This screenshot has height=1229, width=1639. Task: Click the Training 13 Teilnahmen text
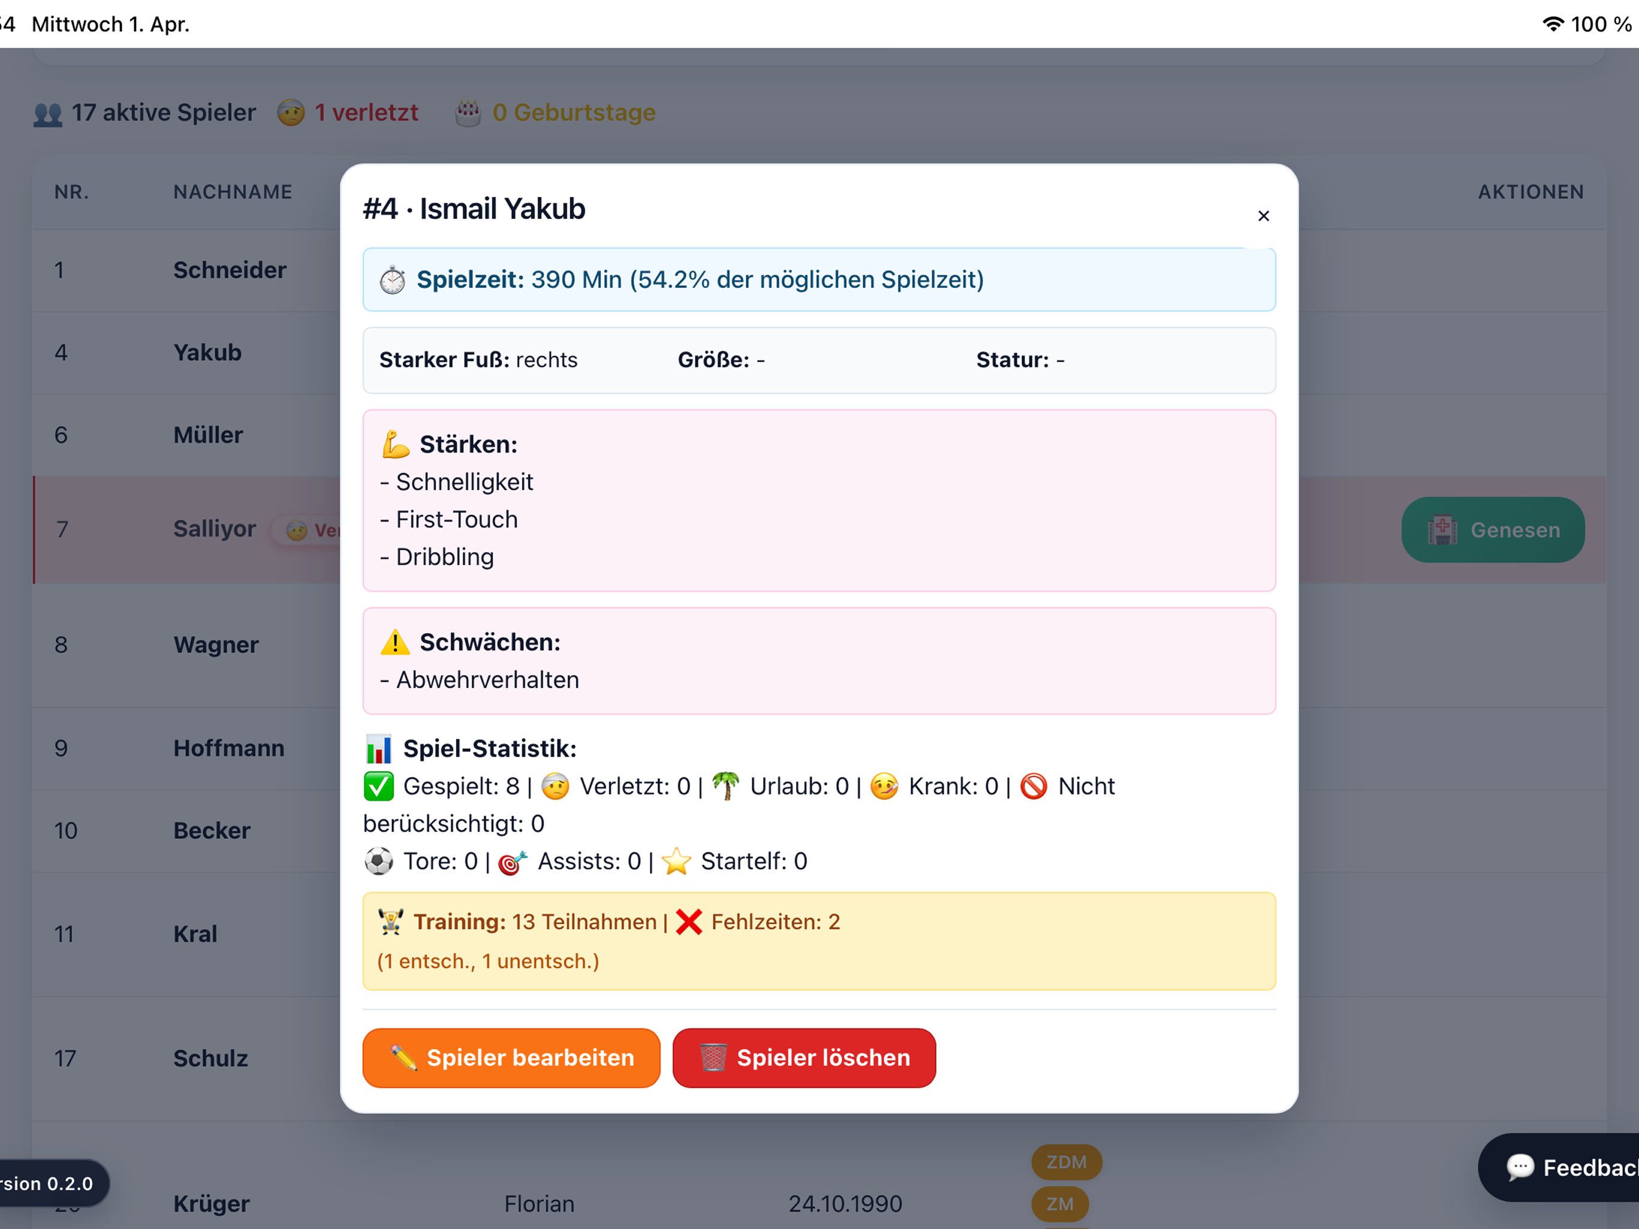(x=535, y=921)
